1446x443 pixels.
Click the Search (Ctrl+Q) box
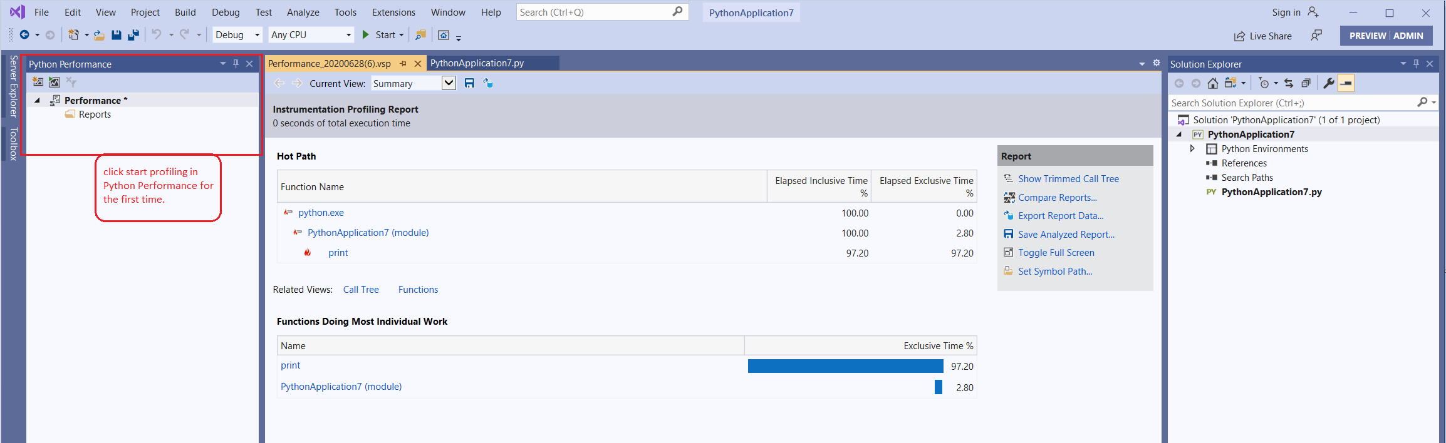click(x=602, y=13)
